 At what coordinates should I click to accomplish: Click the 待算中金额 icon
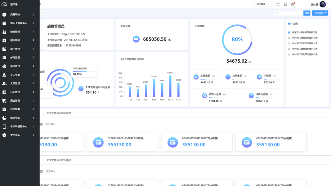pos(251,95)
